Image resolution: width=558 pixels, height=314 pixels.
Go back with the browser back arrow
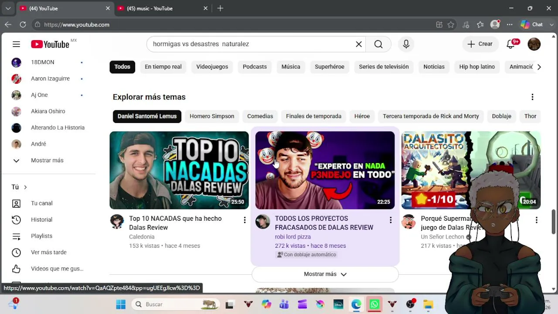coord(8,25)
